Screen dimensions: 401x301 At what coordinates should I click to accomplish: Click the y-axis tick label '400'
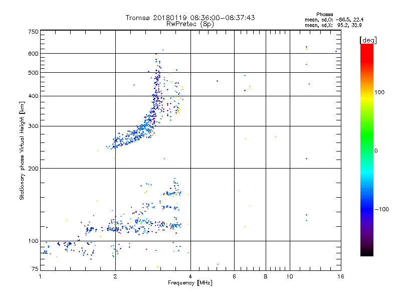(33, 96)
